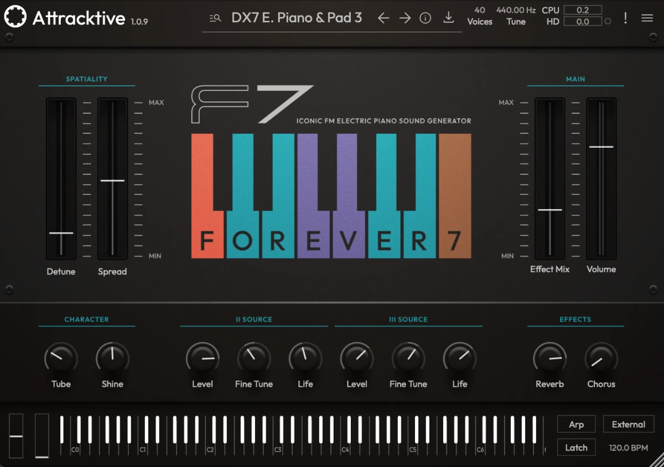Click the 120.0 BPM display
This screenshot has height=467, width=664.
(x=629, y=447)
